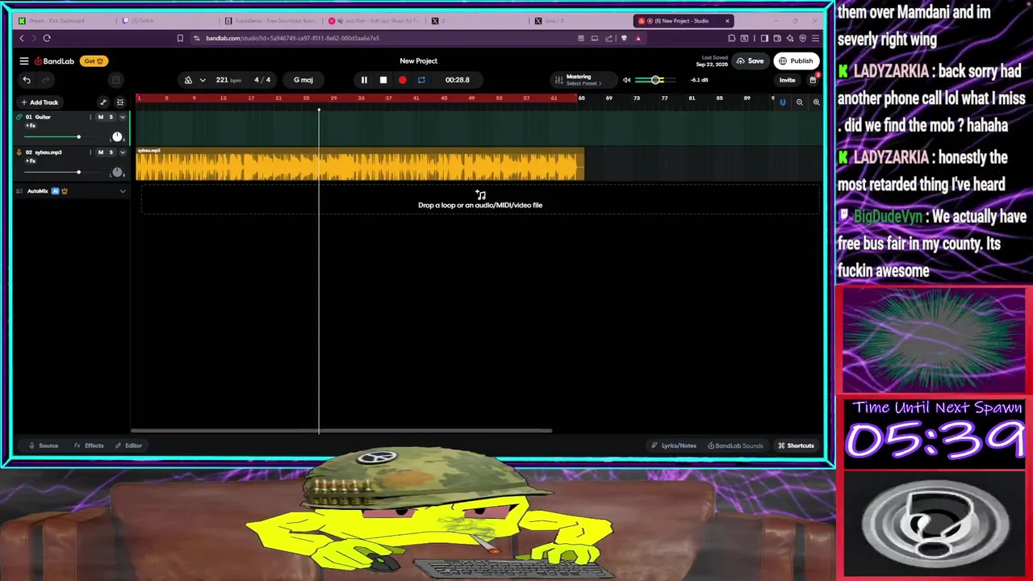Expand the Guitar track chevron
Image resolution: width=1033 pixels, height=581 pixels.
click(x=123, y=117)
